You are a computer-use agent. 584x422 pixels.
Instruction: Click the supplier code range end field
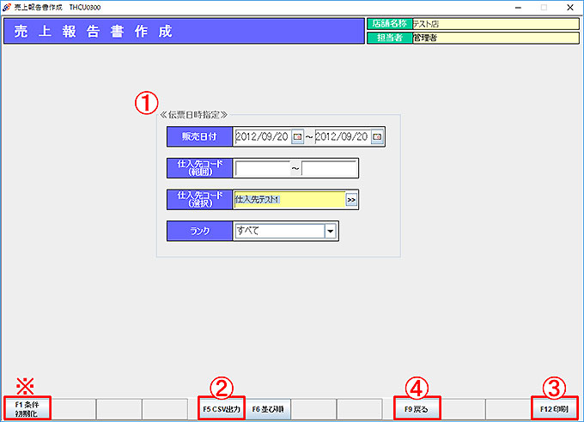(x=329, y=168)
